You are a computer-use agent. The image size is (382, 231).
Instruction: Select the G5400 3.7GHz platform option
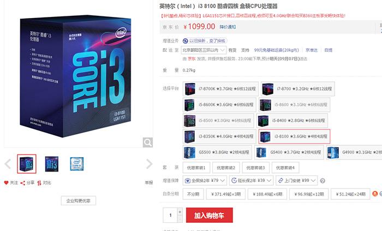pyautogui.click(x=289, y=152)
